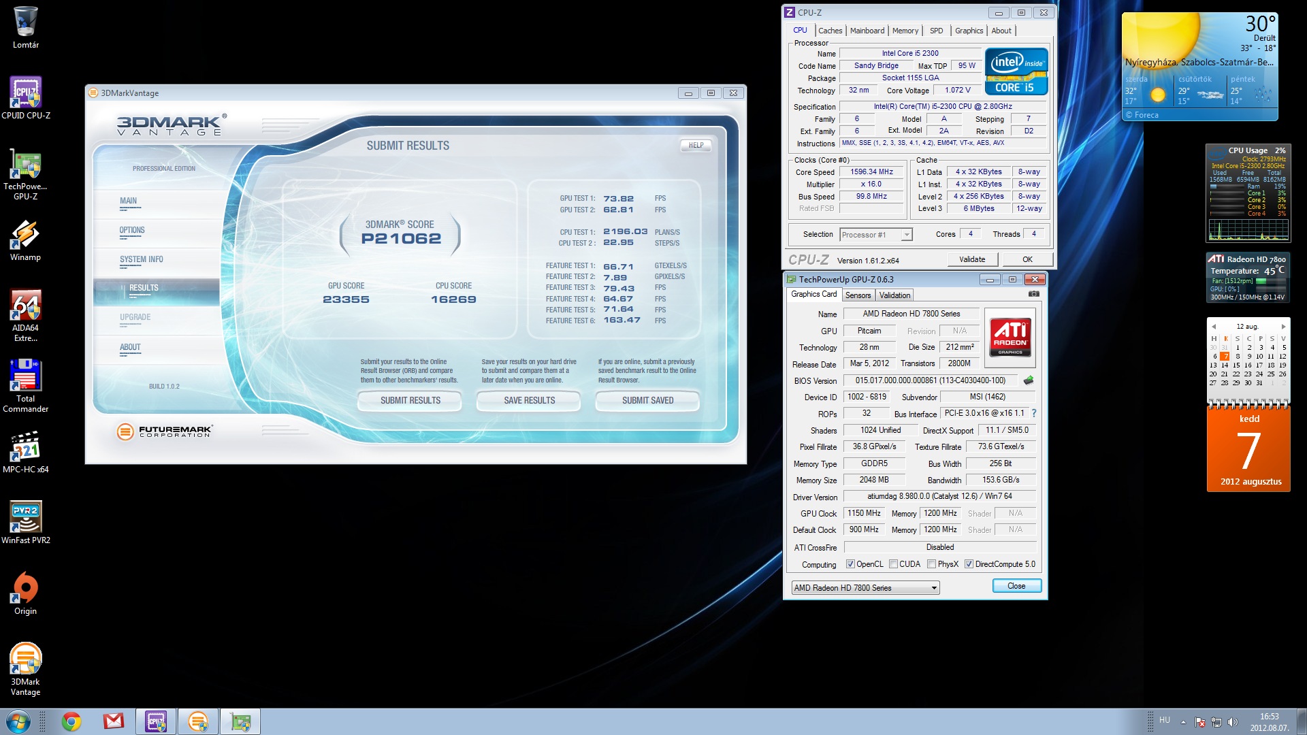
Task: Select OPTIONS in 3DMark Vantage sidebar
Action: pyautogui.click(x=132, y=230)
